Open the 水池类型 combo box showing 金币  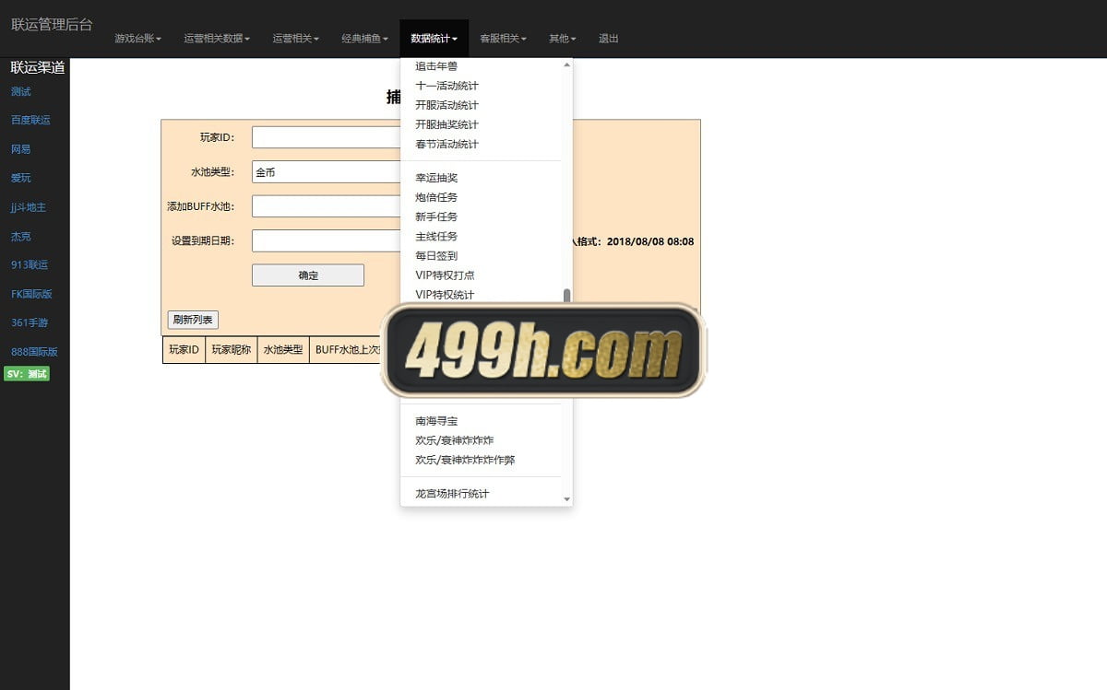(327, 172)
